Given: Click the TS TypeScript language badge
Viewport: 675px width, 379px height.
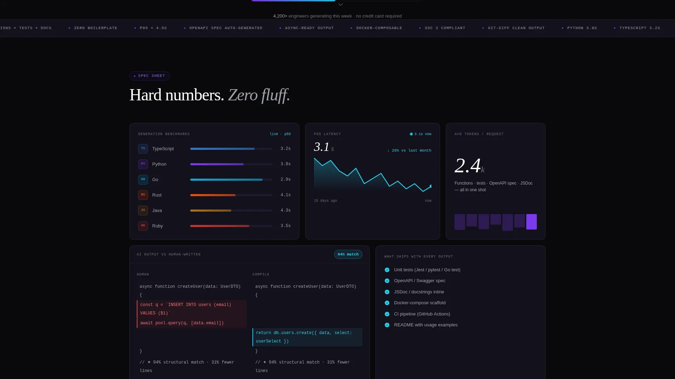Looking at the screenshot, I should coord(143,149).
